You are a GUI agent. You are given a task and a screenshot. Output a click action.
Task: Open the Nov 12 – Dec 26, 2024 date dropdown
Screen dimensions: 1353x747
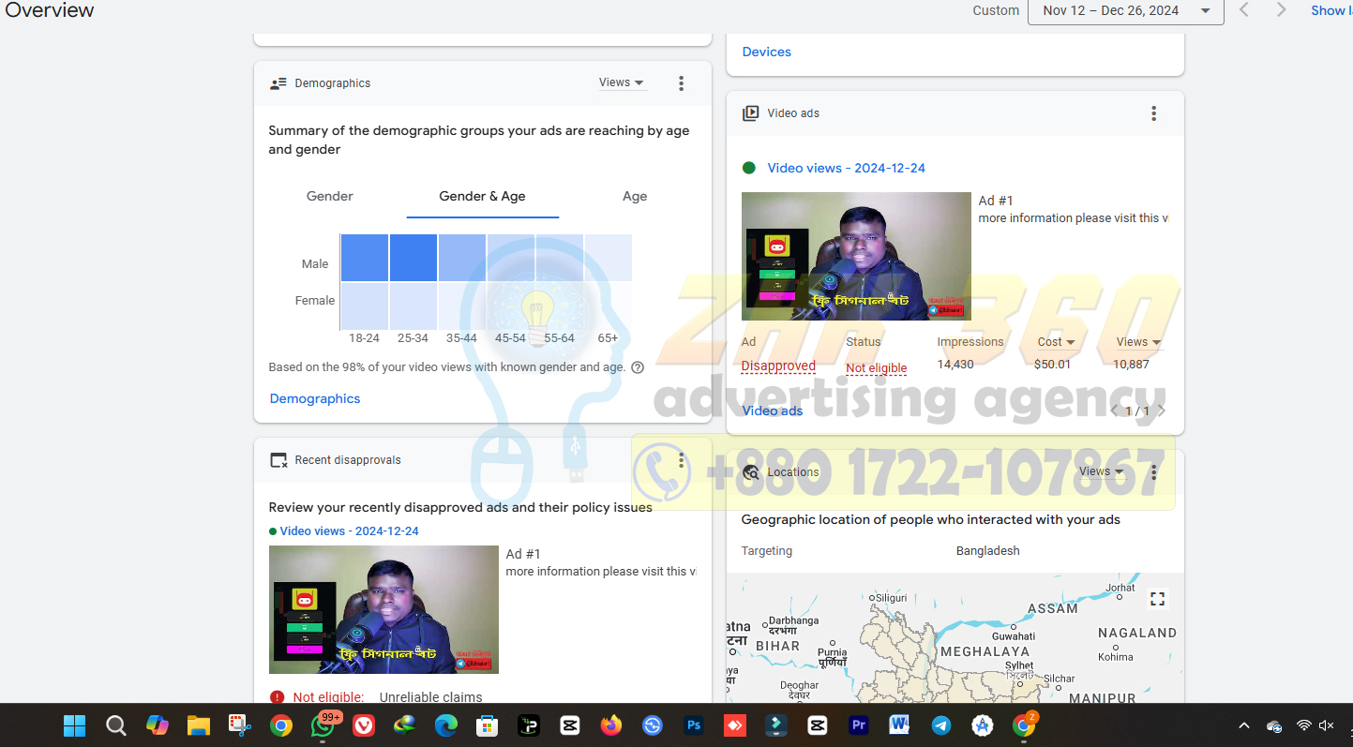(1126, 11)
